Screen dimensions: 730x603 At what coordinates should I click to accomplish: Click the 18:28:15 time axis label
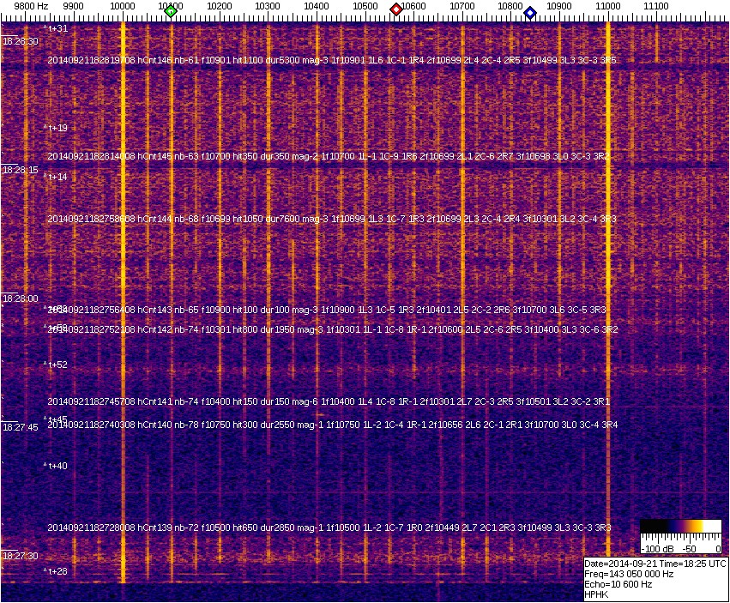pyautogui.click(x=21, y=170)
